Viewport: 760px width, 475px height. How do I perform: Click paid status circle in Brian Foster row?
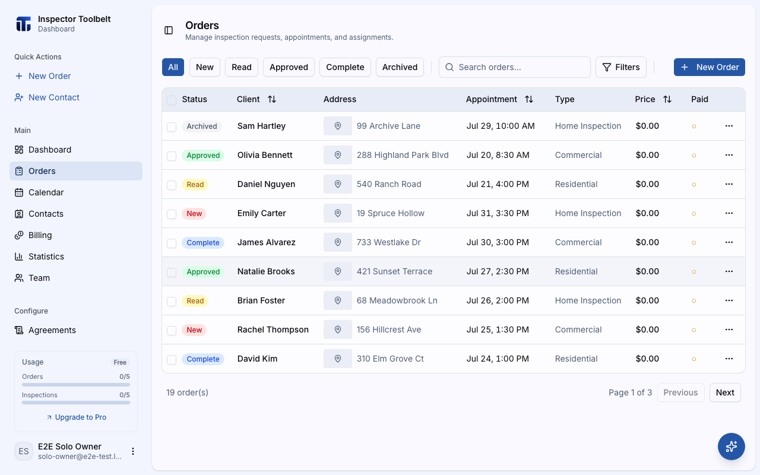[694, 301]
